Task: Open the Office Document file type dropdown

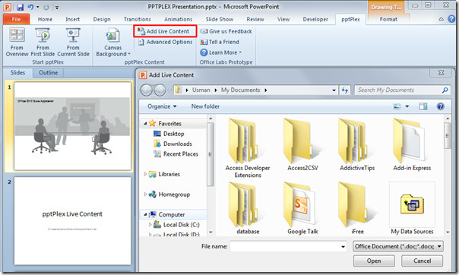Action: (x=398, y=246)
